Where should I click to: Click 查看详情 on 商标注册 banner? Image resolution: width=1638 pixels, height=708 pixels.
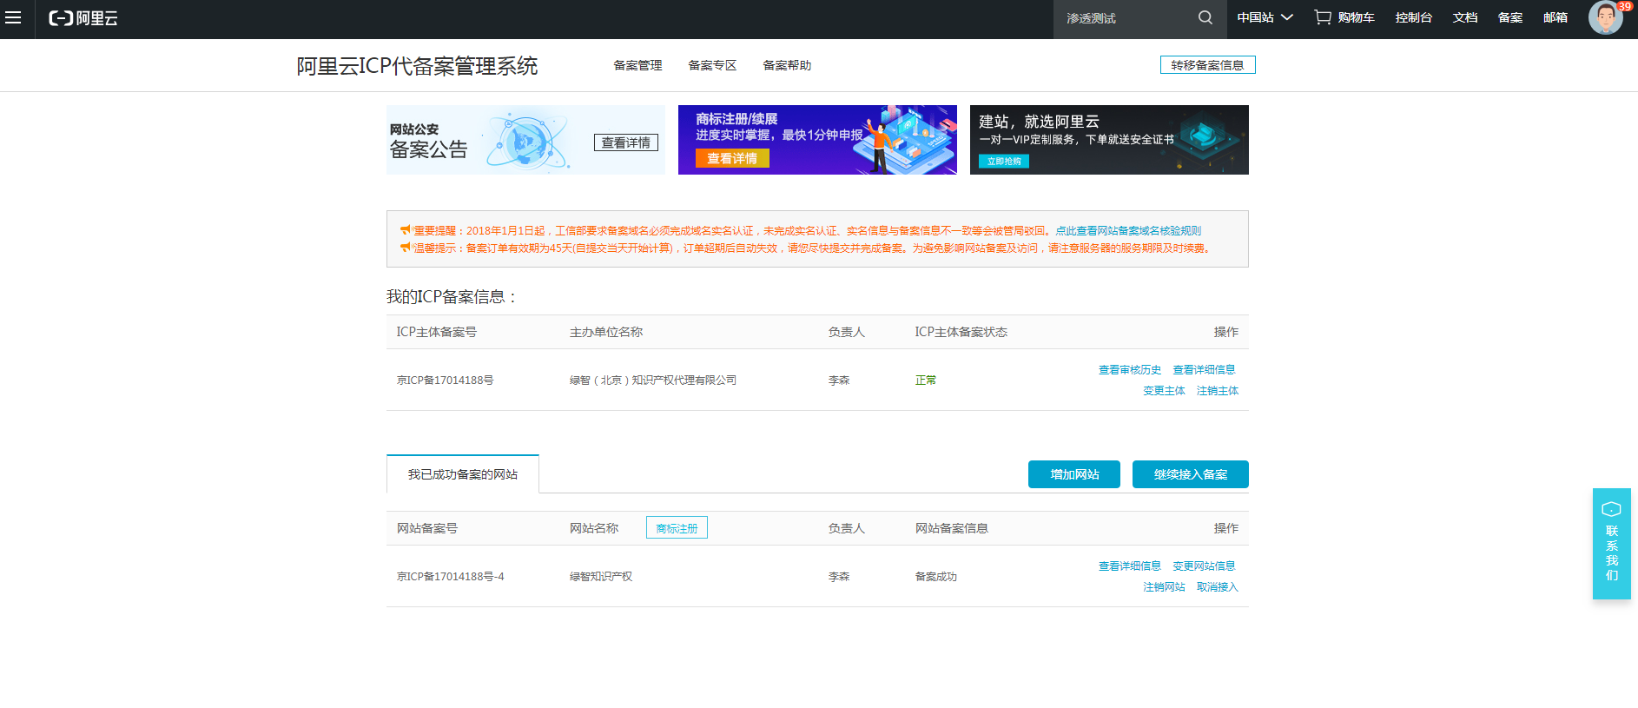click(x=732, y=158)
